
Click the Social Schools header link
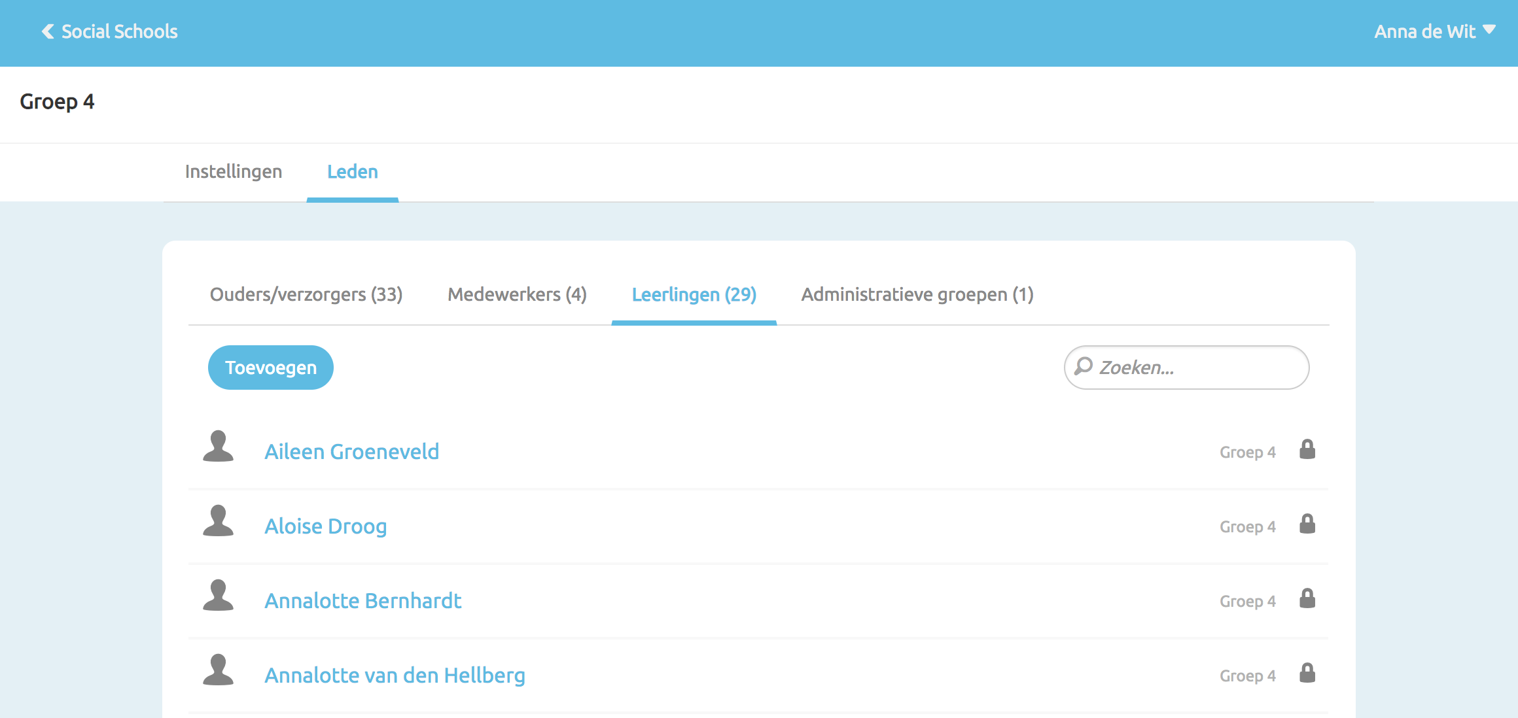click(119, 31)
